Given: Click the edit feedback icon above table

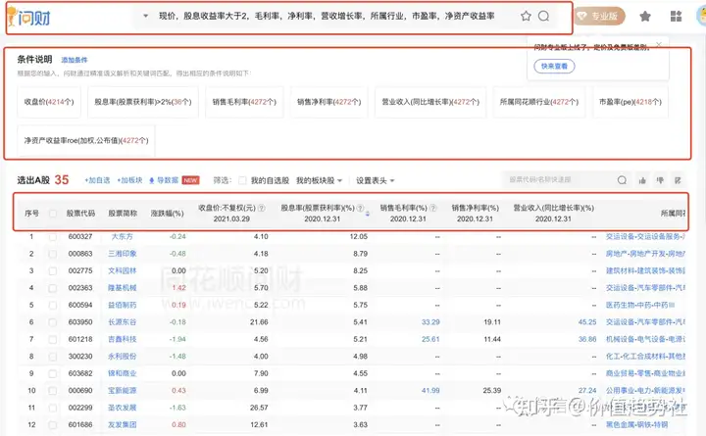Looking at the screenshot, I should click(678, 180).
